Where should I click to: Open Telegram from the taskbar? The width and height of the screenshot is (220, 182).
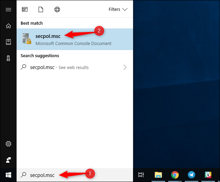tap(192, 175)
